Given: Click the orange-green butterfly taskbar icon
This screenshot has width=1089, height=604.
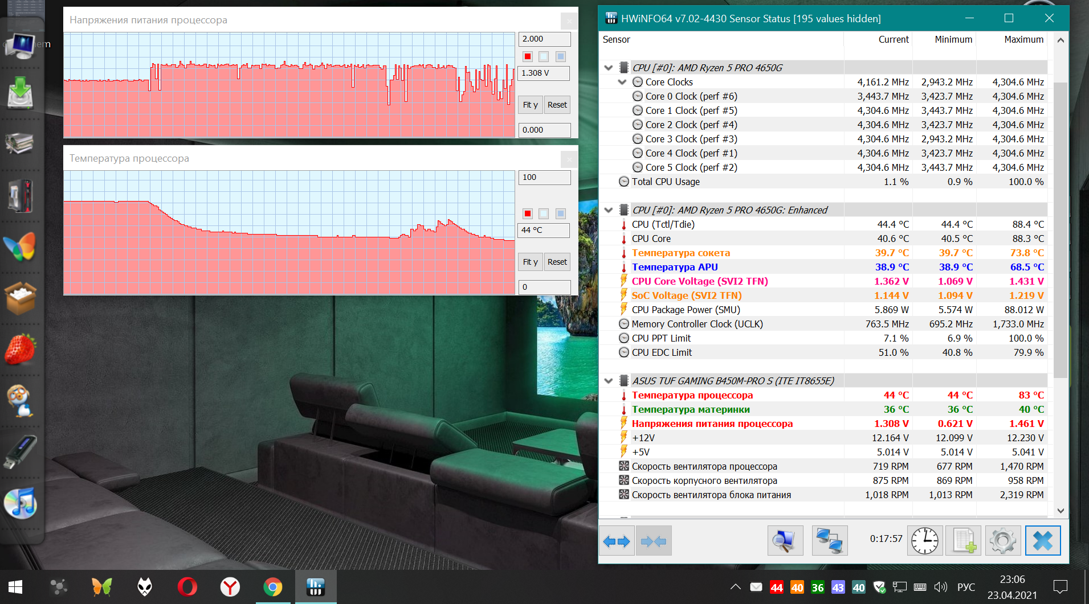Looking at the screenshot, I should click(102, 587).
